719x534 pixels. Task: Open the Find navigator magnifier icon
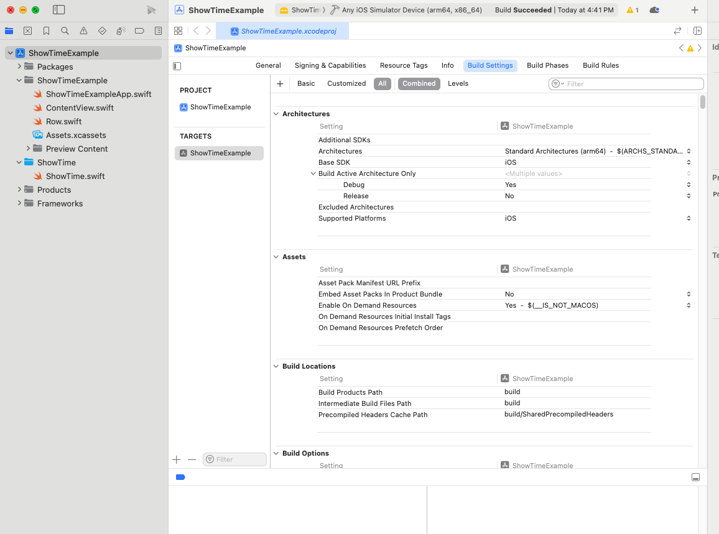point(65,30)
